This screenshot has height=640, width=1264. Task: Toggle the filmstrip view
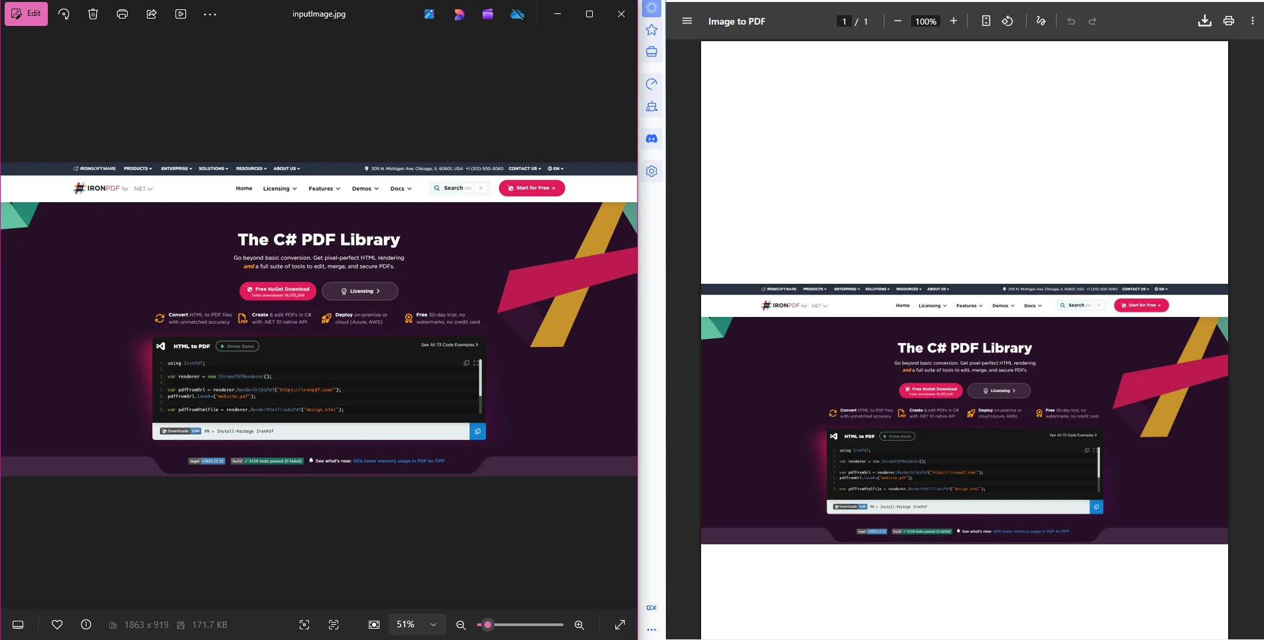[x=18, y=625]
